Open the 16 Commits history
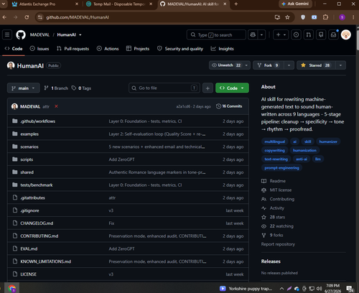 tap(229, 106)
